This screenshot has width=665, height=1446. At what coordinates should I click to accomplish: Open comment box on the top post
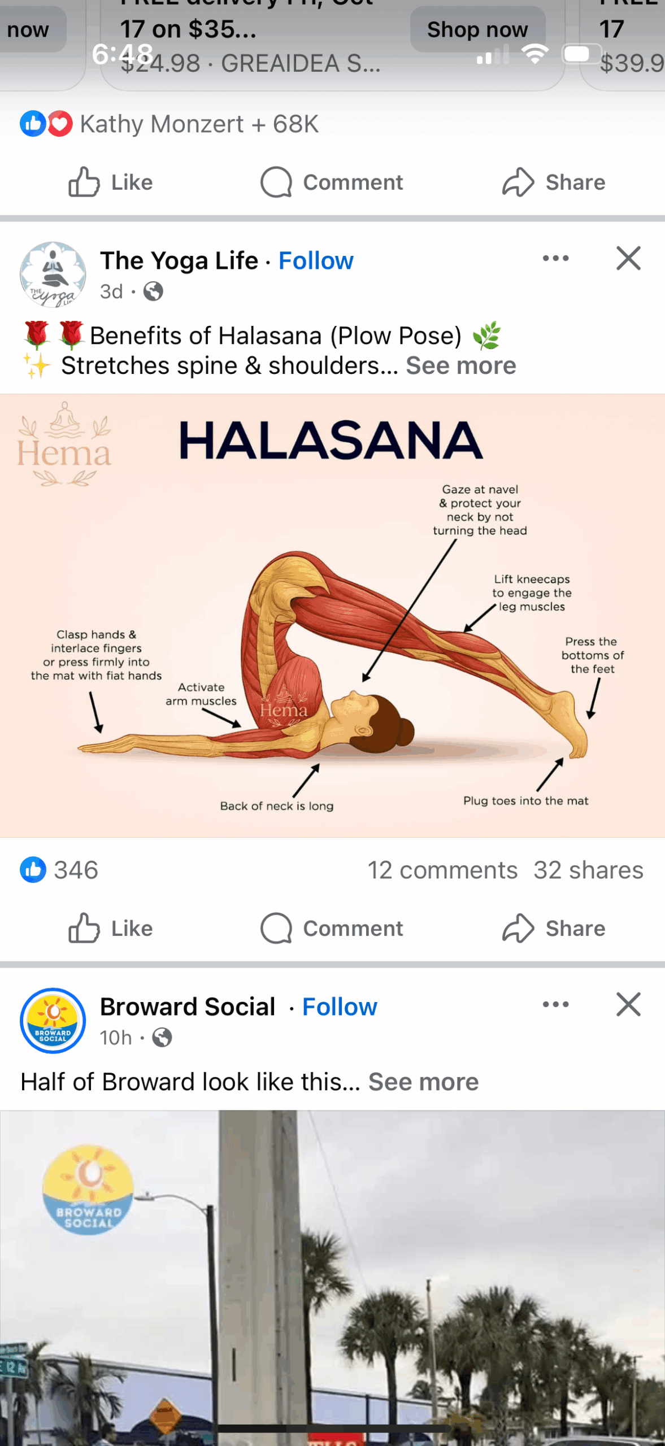(x=332, y=182)
